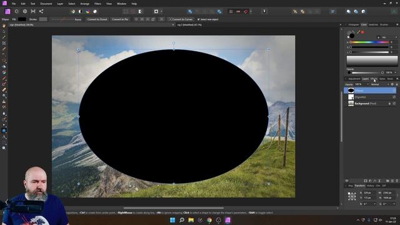Viewport: 400px width, 225px height.
Task: Click the Stroke color swatch
Action: (x=43, y=19)
